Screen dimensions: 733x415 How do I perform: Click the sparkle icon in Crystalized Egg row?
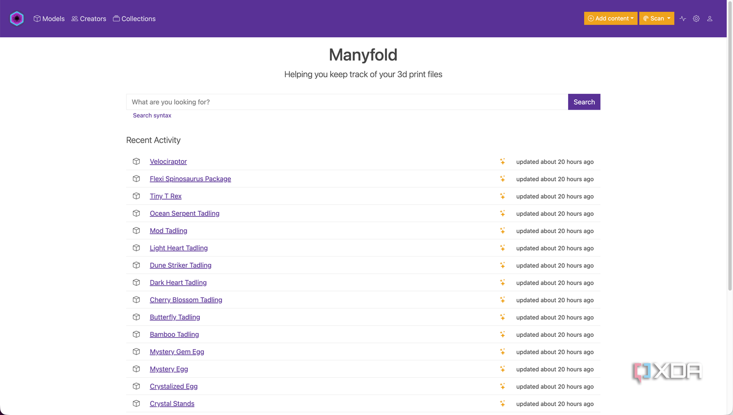tap(503, 386)
